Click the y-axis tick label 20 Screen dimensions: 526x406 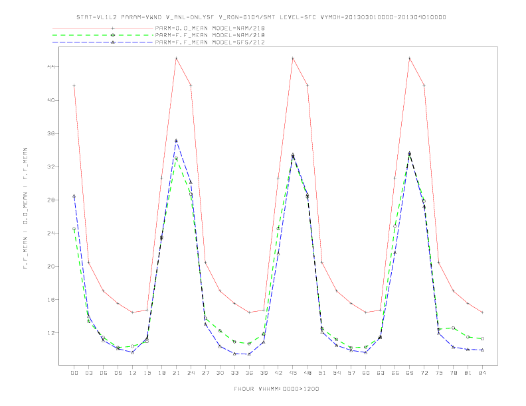50,266
